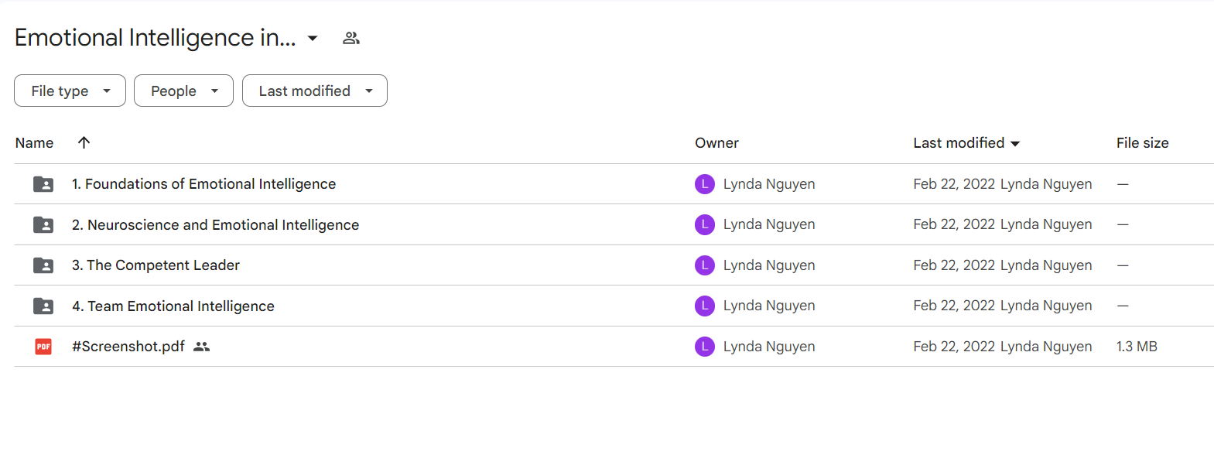This screenshot has height=465, width=1214.
Task: Open the Last modified filter dropdown
Action: pos(314,91)
